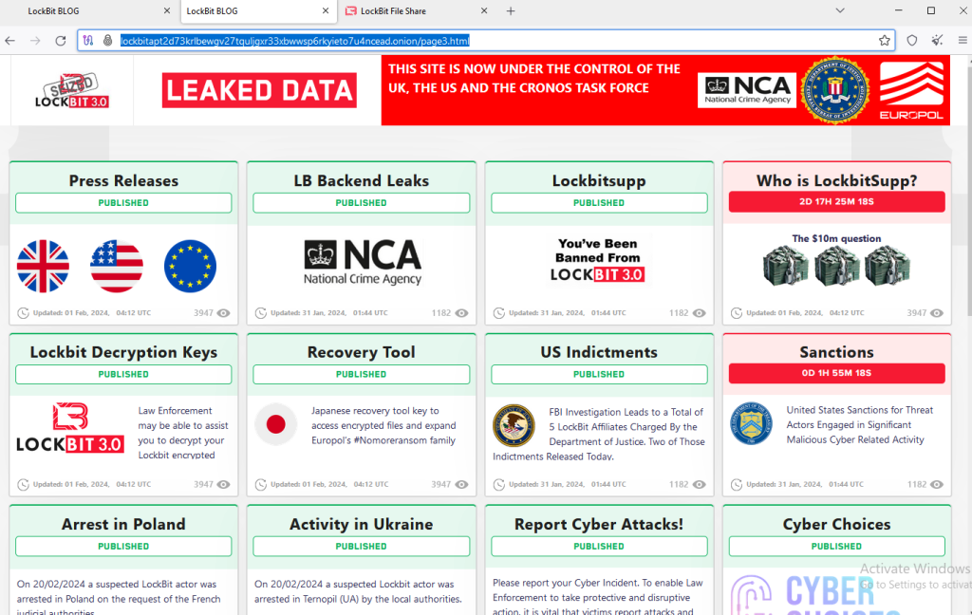The height and width of the screenshot is (615, 972).
Task: Click PUBLISHED under Lockbit Decryption Keys
Action: pos(123,375)
